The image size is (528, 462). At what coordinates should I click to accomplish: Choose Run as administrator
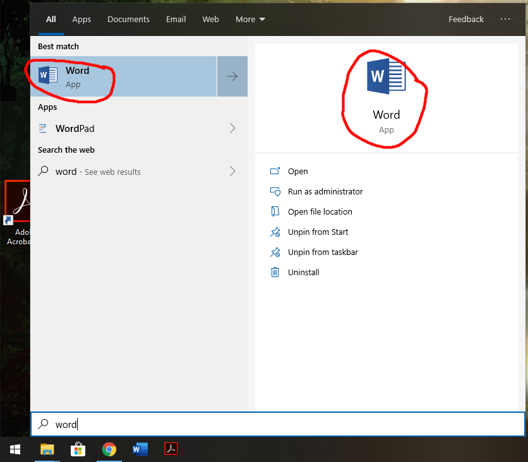325,191
